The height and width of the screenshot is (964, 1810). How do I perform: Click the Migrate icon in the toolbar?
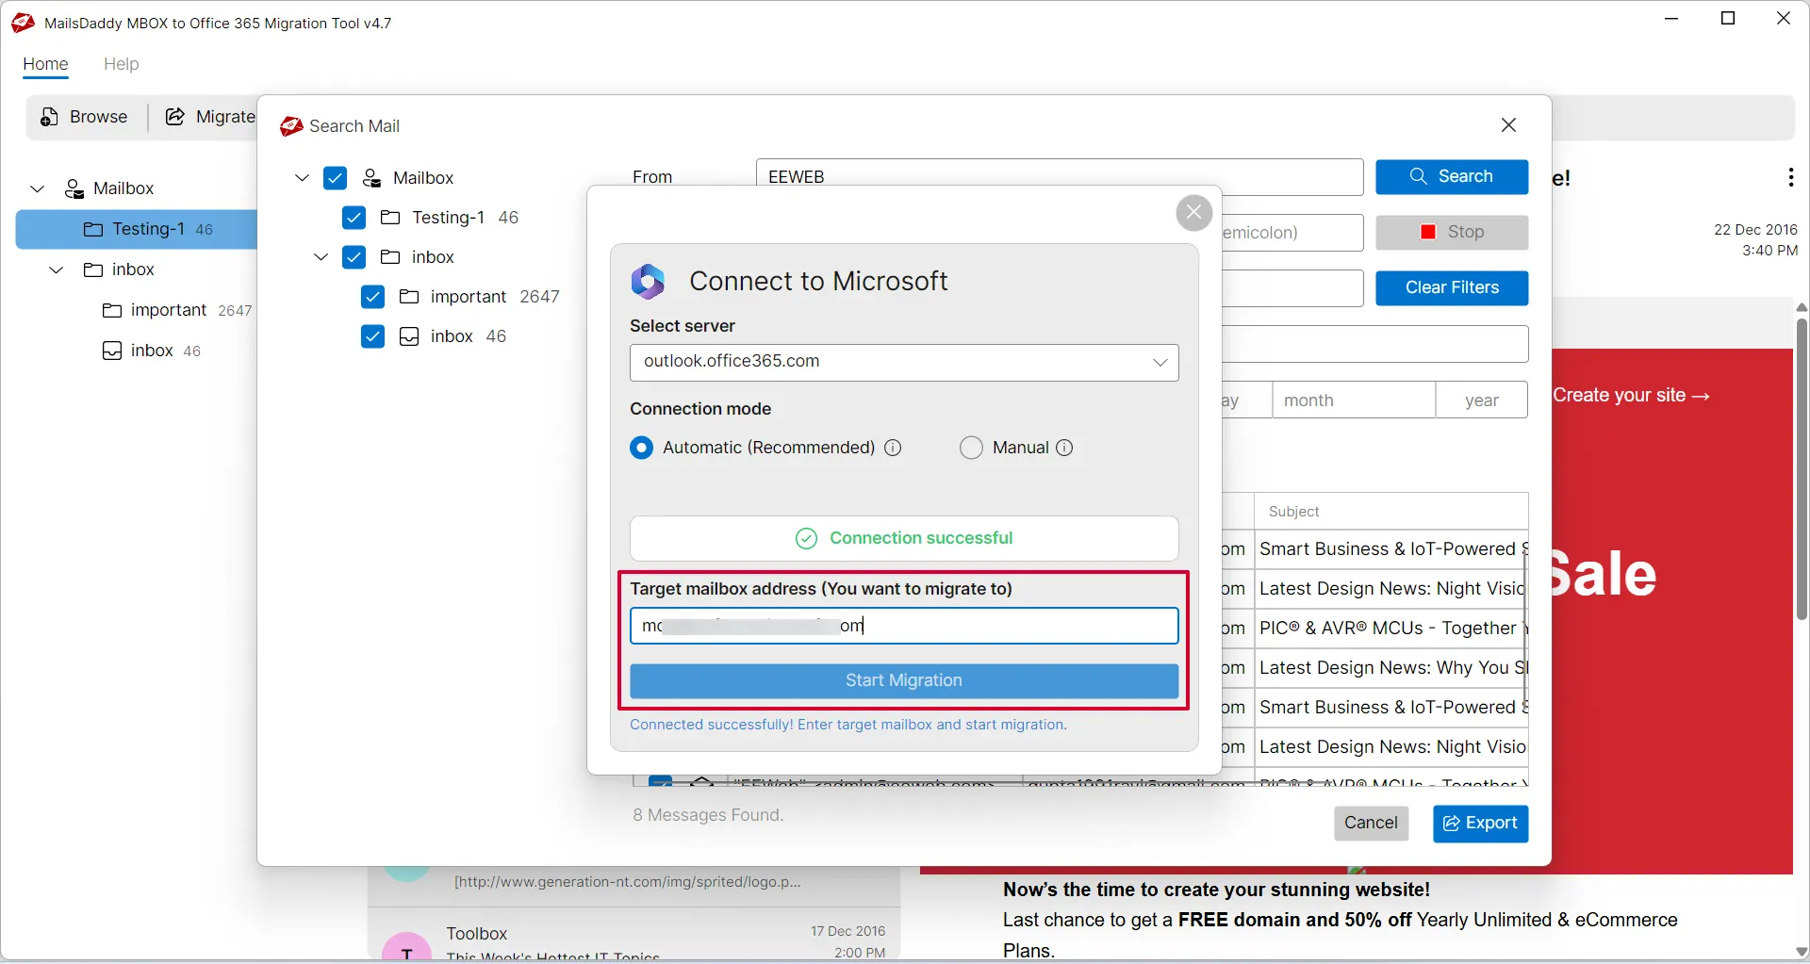tap(174, 117)
